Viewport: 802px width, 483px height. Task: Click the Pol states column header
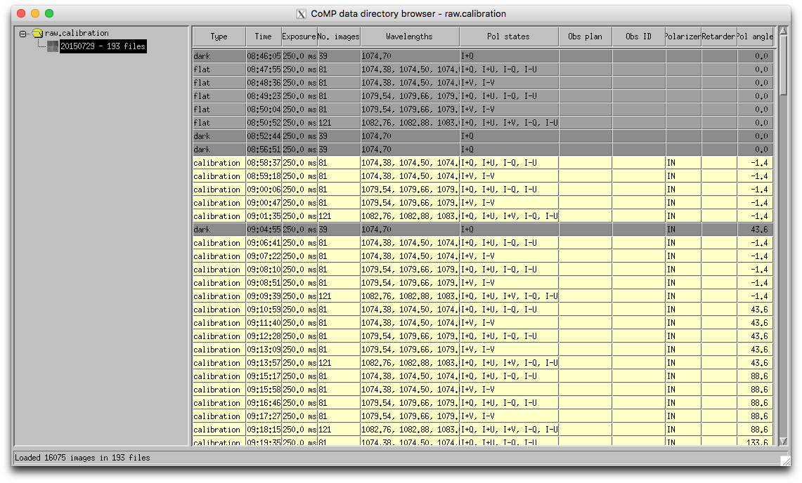[x=507, y=36]
